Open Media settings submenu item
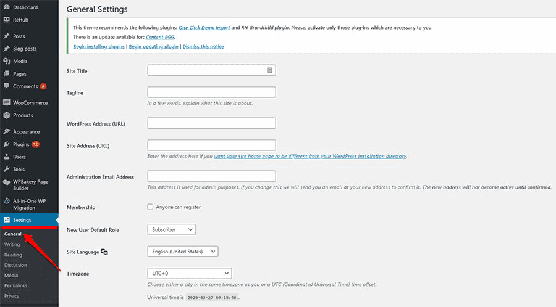 (11, 275)
